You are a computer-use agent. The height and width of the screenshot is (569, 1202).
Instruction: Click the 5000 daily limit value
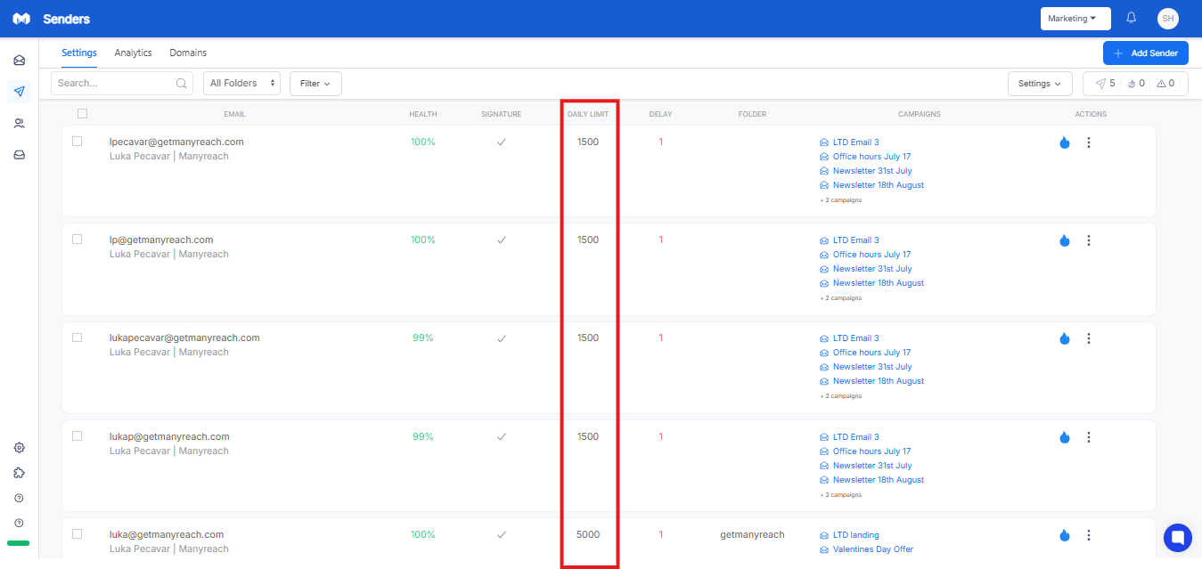[588, 535]
